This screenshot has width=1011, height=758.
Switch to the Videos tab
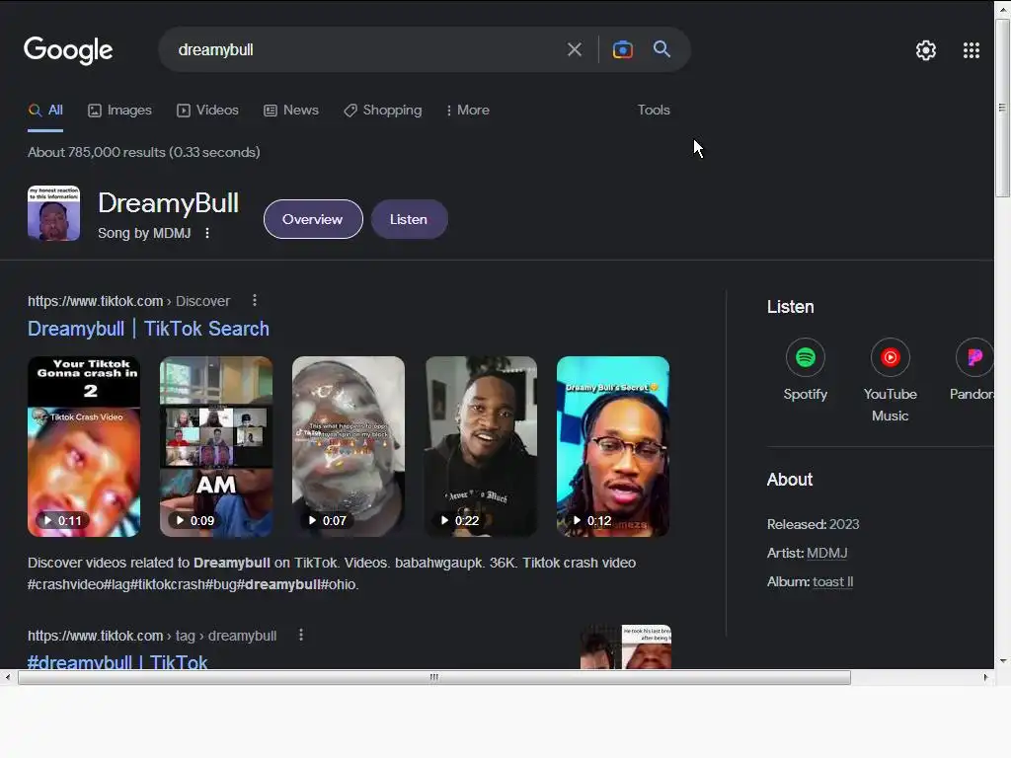207,111
